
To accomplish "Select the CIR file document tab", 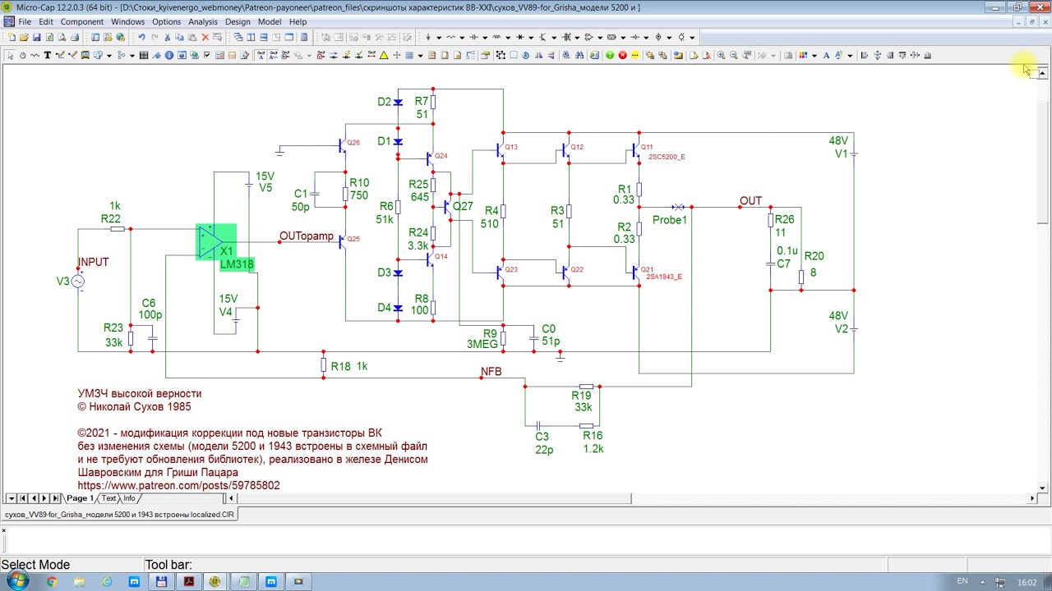I will pos(119,515).
